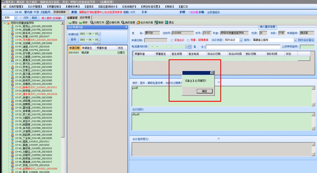Open the 病历管理 menu
The image size is (317, 173).
tap(16, 7)
